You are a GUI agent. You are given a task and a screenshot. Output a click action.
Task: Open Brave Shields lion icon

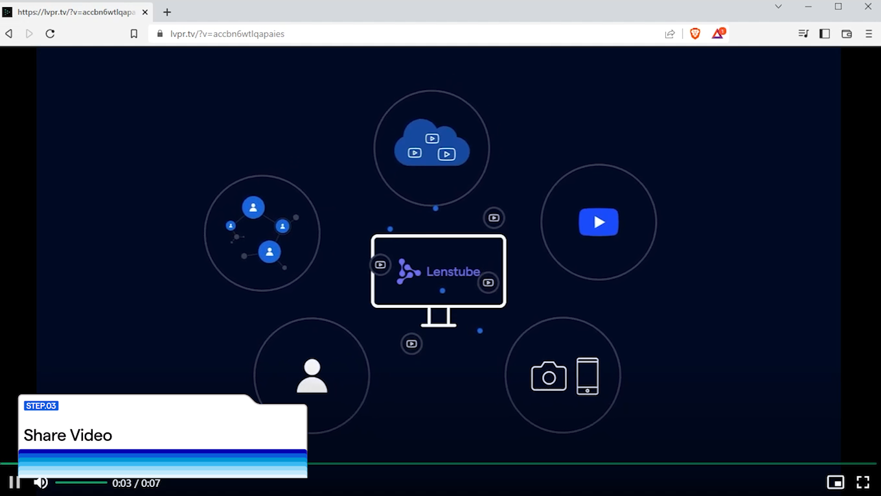[x=695, y=34]
